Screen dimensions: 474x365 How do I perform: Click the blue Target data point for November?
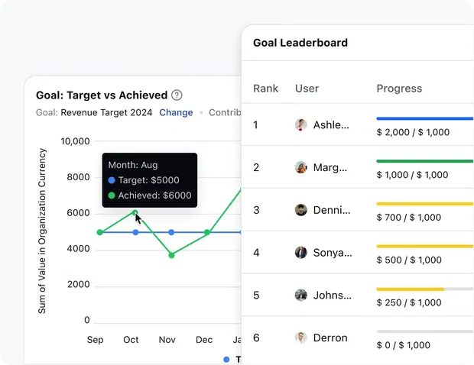coord(171,232)
